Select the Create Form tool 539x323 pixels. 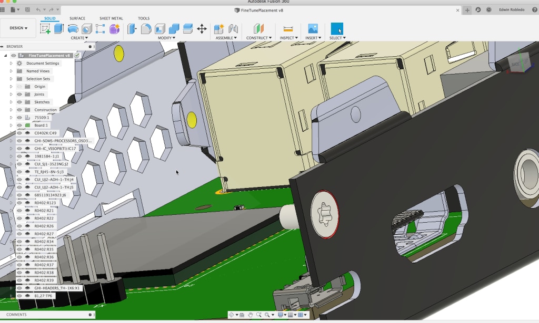114,29
